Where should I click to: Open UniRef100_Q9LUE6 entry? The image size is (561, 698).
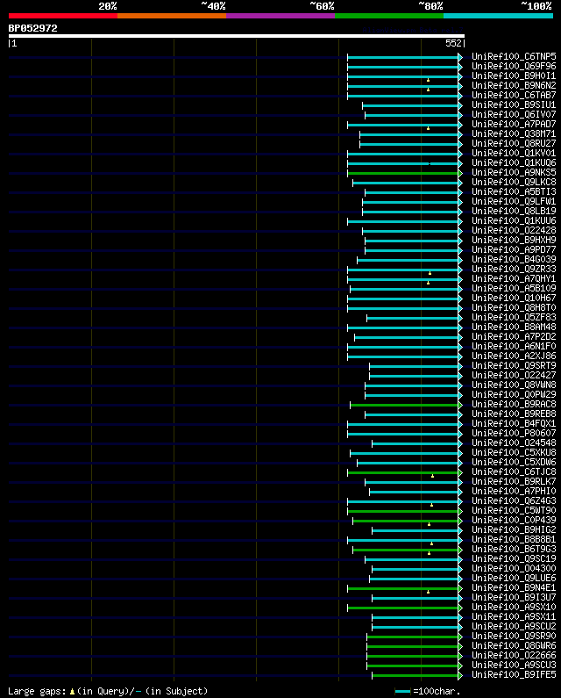pyautogui.click(x=514, y=579)
